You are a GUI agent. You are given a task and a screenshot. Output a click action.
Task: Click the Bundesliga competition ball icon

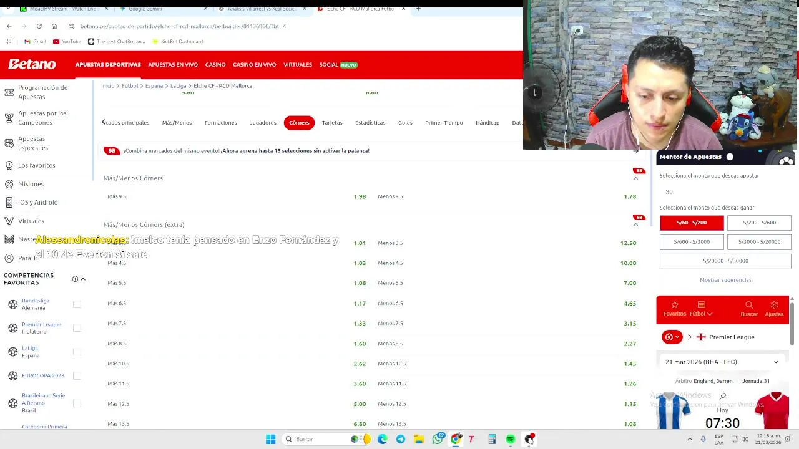12,304
